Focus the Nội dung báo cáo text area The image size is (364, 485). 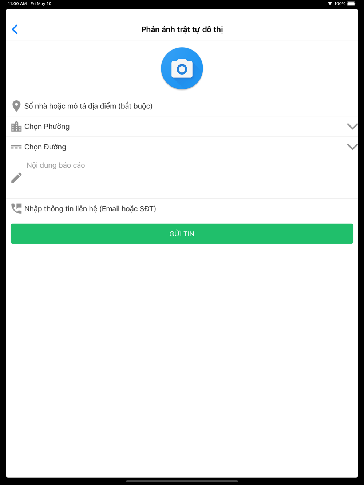coord(189,178)
